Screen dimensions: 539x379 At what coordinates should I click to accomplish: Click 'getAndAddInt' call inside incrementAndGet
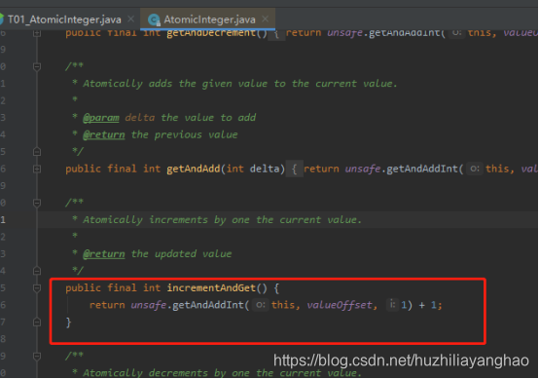pos(208,305)
